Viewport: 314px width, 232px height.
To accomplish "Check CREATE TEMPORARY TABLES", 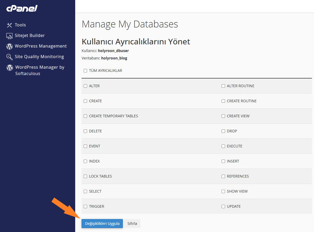I will click(85, 116).
